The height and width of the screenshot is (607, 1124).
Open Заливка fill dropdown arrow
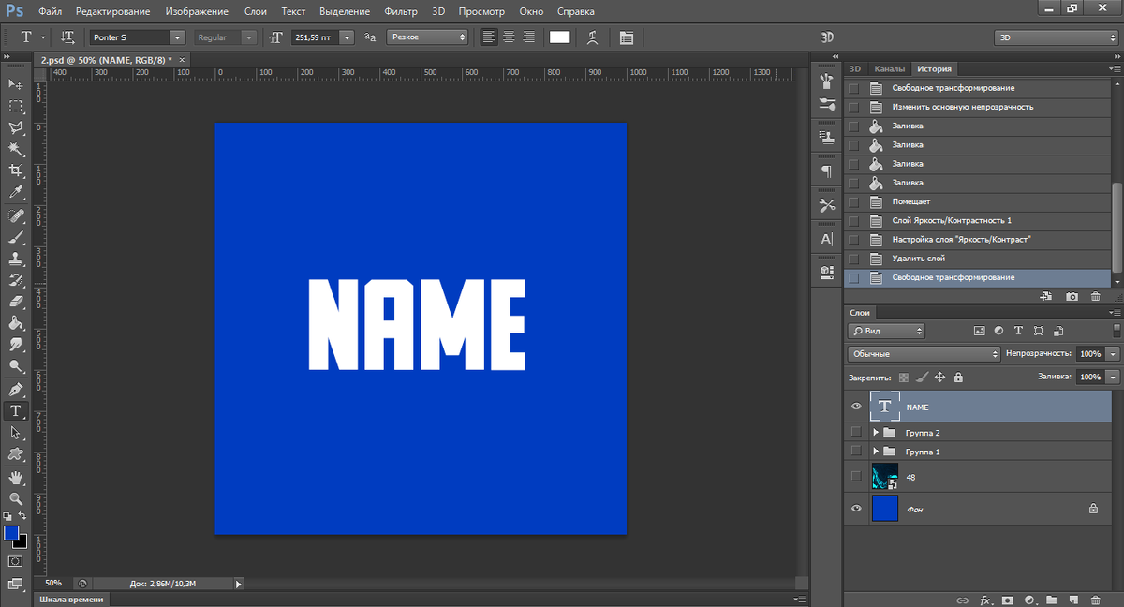1112,377
